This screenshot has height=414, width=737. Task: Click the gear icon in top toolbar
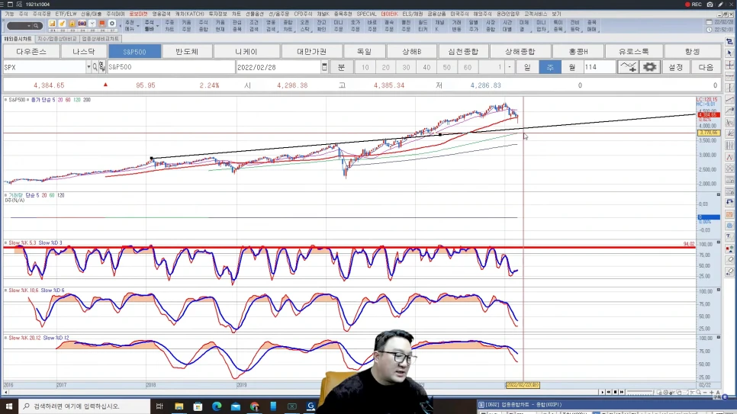112,24
